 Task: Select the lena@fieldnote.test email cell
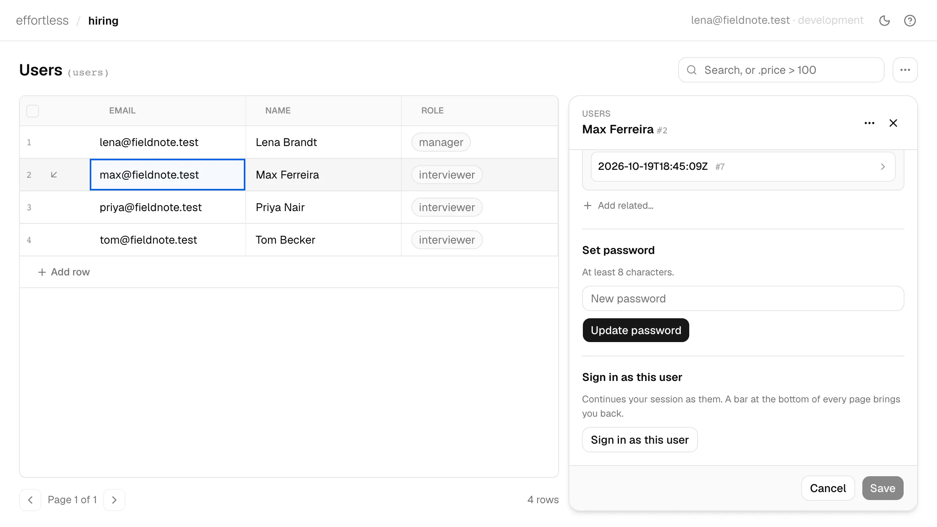click(x=168, y=142)
